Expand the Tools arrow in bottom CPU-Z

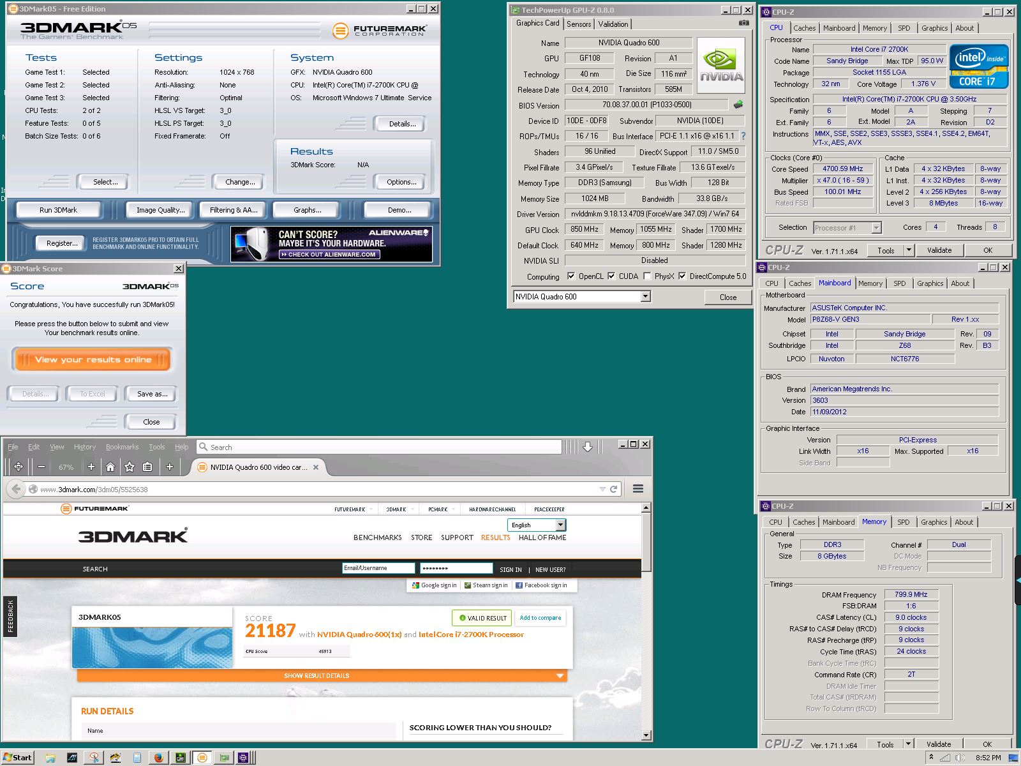(908, 744)
